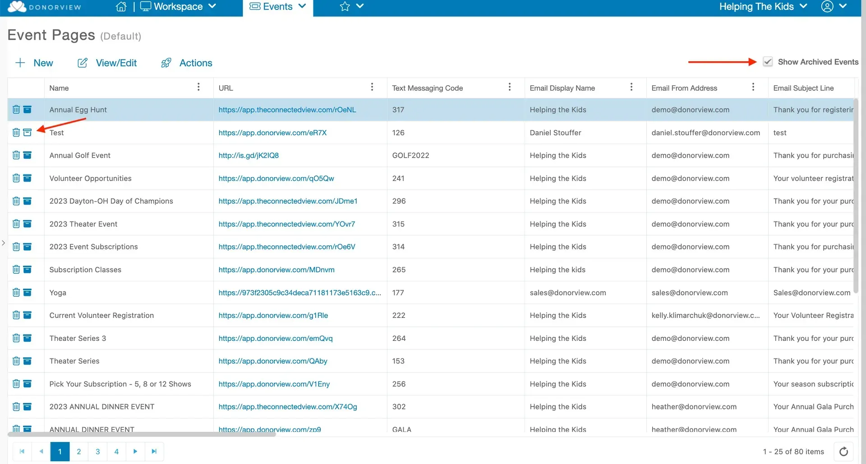Open Annual Egg Hunt URL link
866x464 pixels.
[287, 110]
